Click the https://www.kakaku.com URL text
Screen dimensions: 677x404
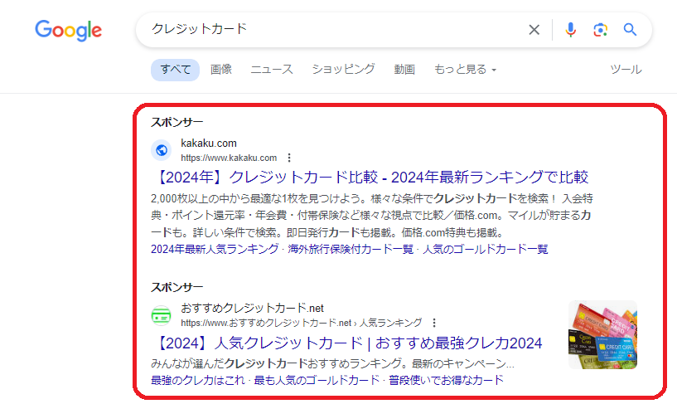click(x=229, y=158)
